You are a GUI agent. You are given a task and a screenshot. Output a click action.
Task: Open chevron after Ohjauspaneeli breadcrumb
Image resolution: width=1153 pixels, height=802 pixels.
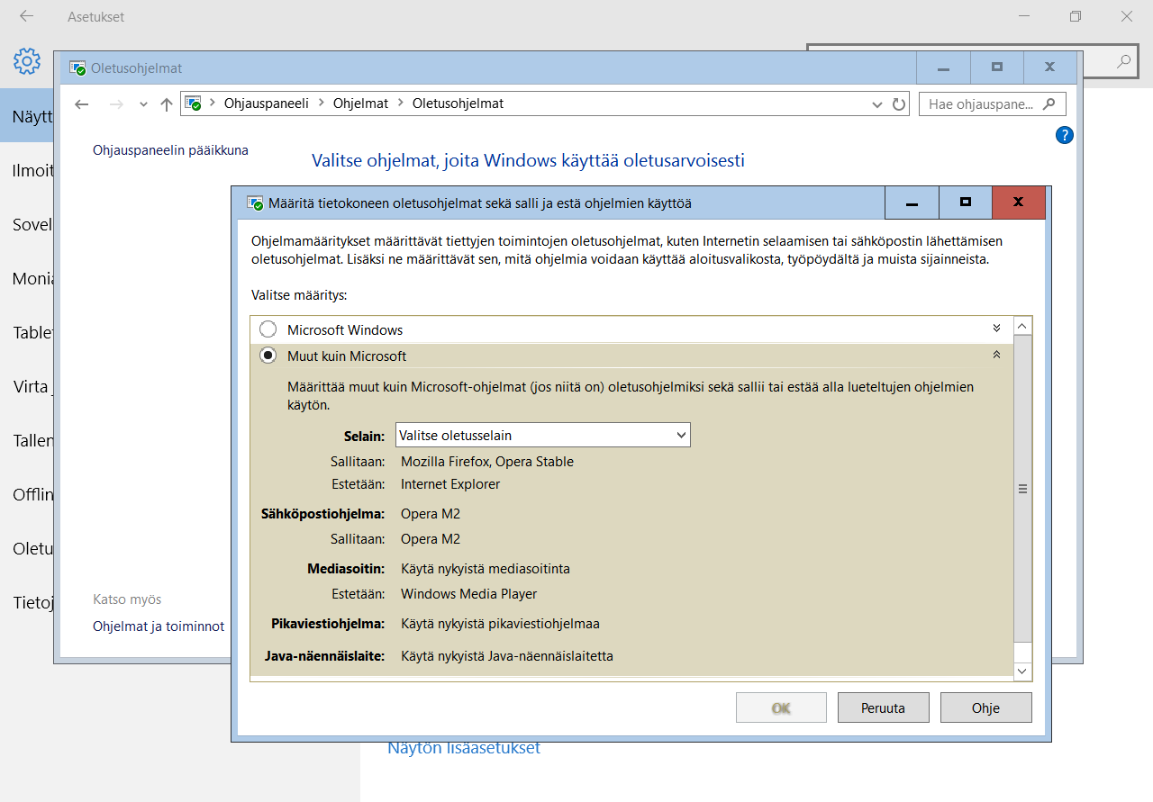pos(321,104)
